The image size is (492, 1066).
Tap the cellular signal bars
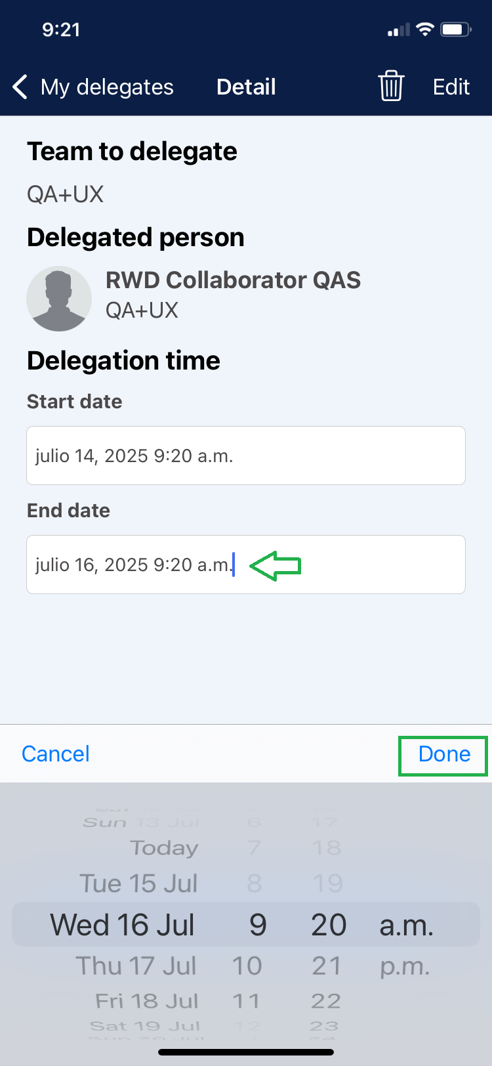pos(398,30)
